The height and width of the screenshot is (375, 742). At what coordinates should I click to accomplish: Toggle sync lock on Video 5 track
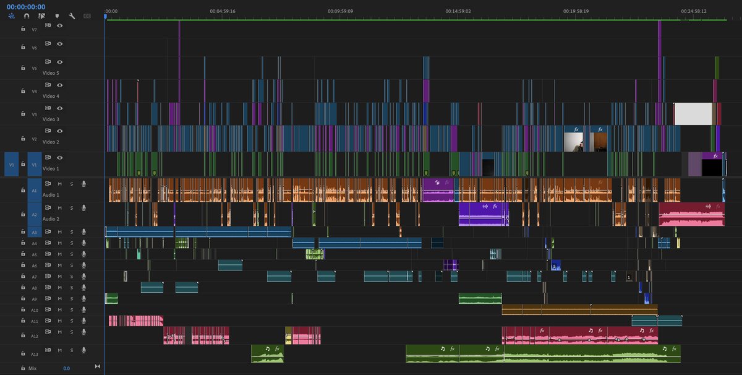coord(48,62)
